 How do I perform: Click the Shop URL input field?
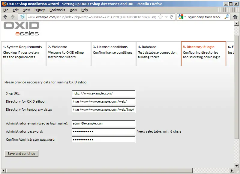[103, 93]
